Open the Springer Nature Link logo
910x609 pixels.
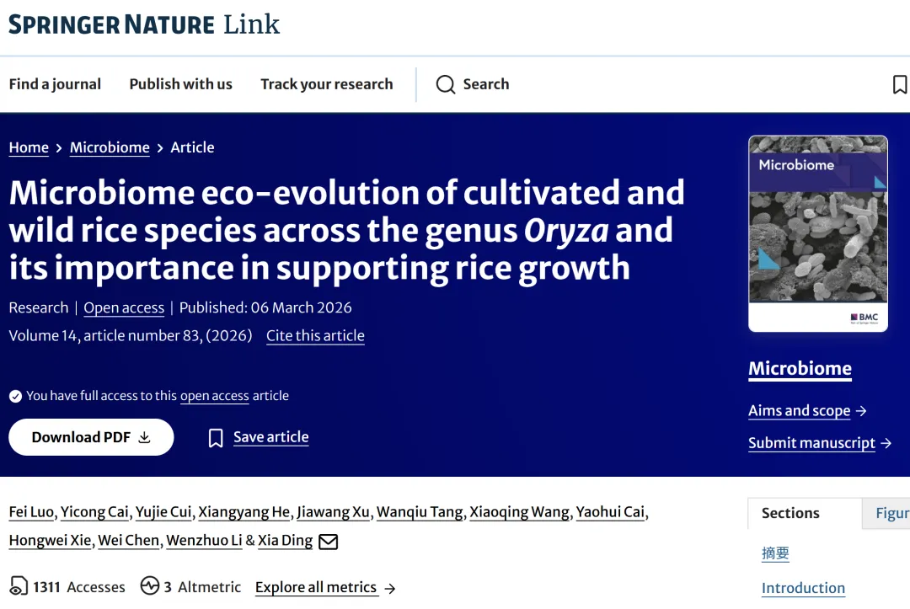point(144,24)
